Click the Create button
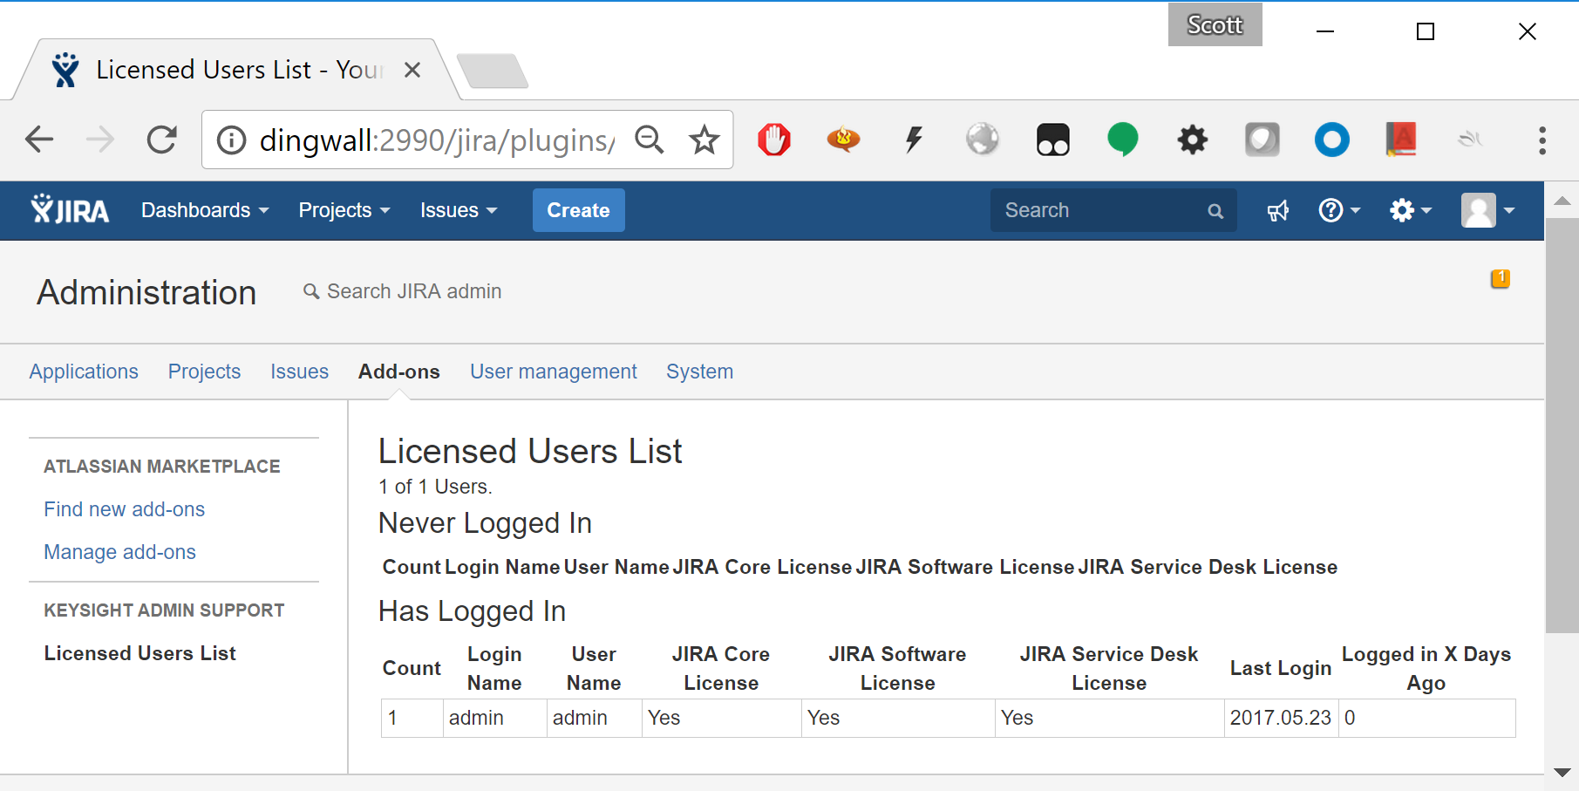 [578, 210]
